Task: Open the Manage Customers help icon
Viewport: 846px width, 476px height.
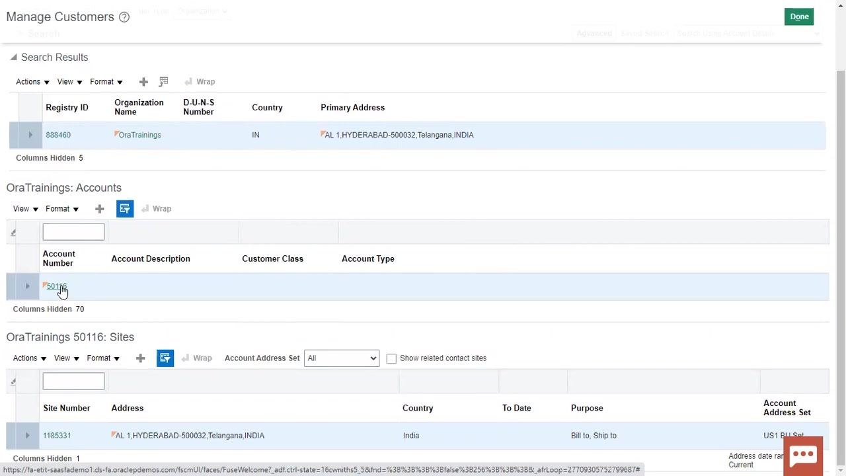Action: tap(124, 17)
